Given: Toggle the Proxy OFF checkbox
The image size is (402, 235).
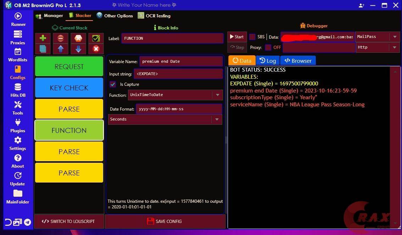Looking at the screenshot, I should click(x=268, y=47).
